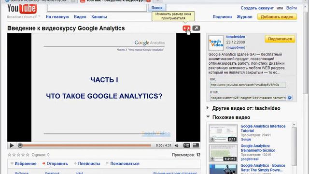Open the Видео menu item
Screen dimensions: 309x174
click(80, 17)
